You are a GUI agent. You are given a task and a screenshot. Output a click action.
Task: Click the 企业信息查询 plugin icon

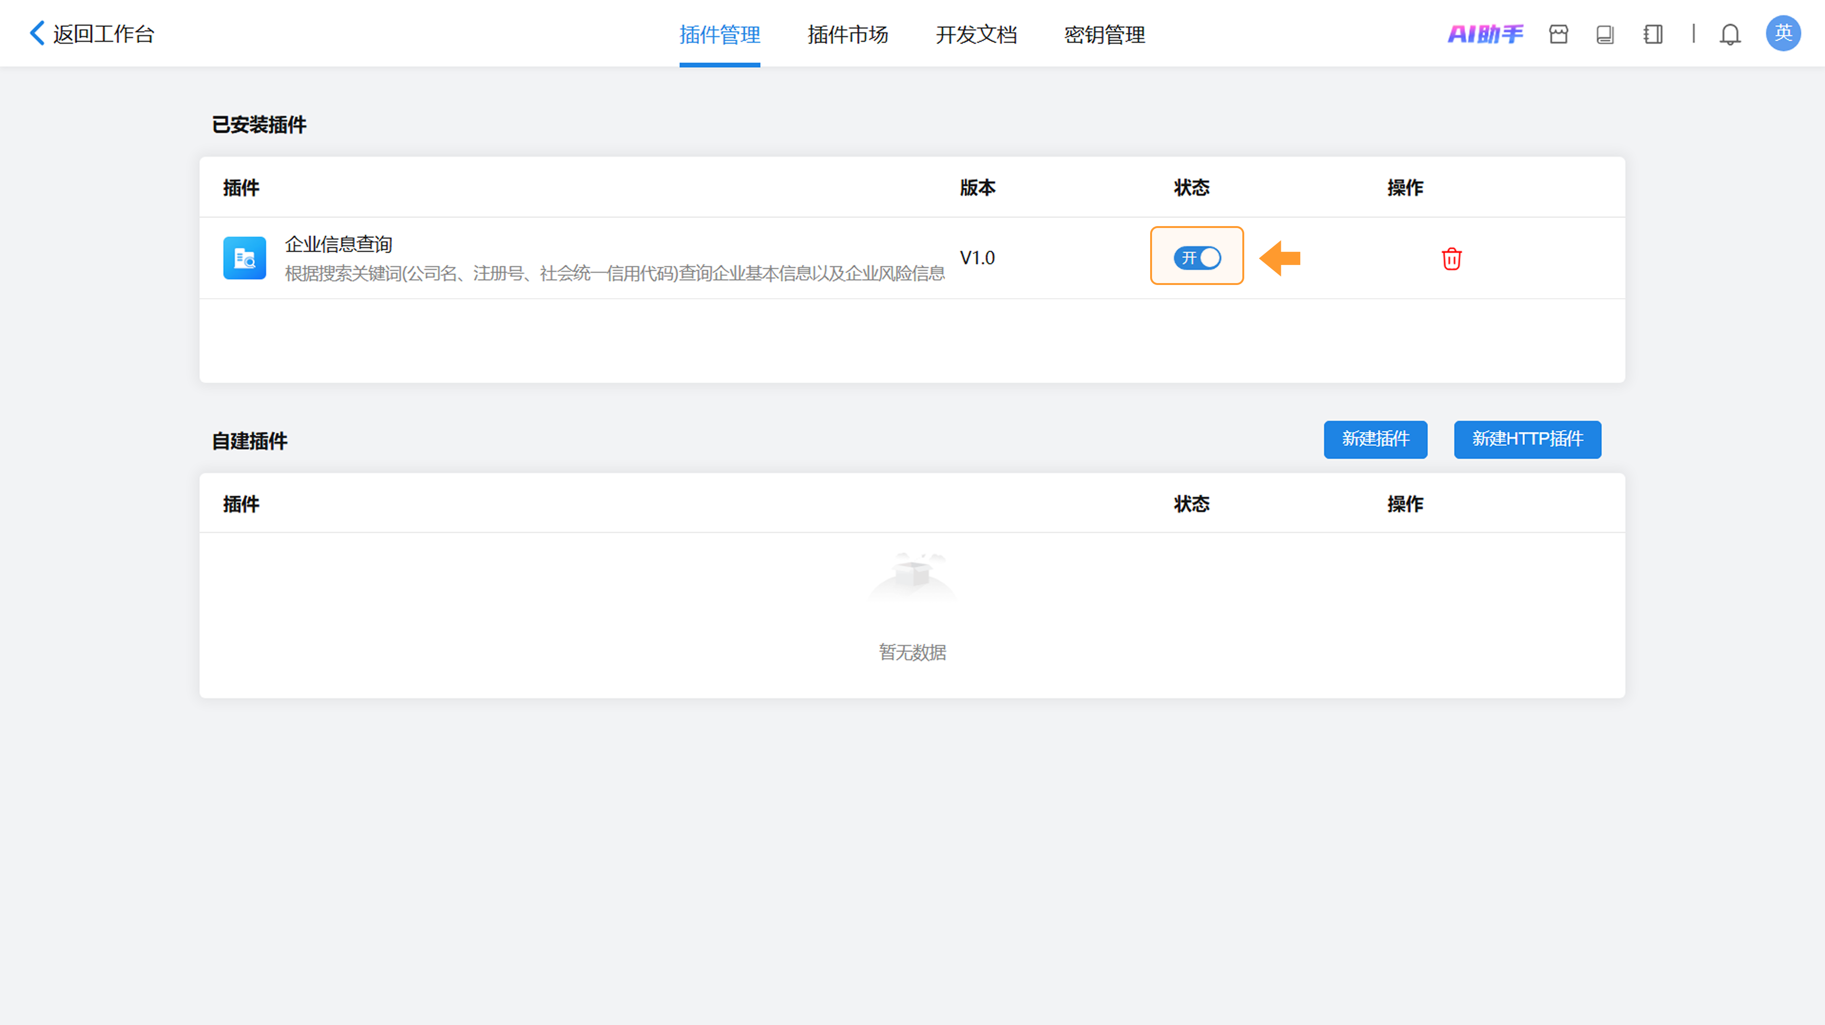[244, 257]
